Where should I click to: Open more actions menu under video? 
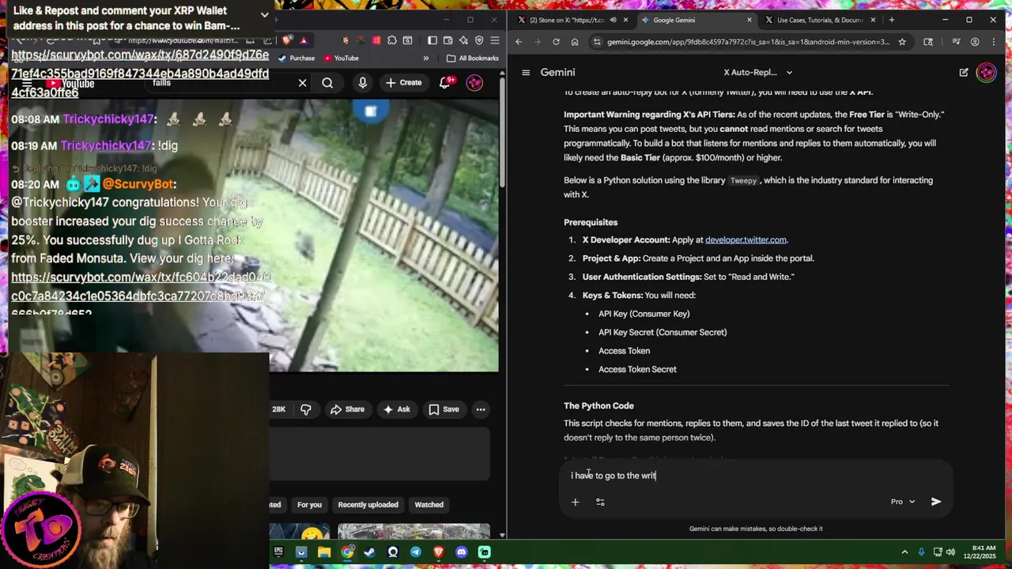tap(481, 409)
